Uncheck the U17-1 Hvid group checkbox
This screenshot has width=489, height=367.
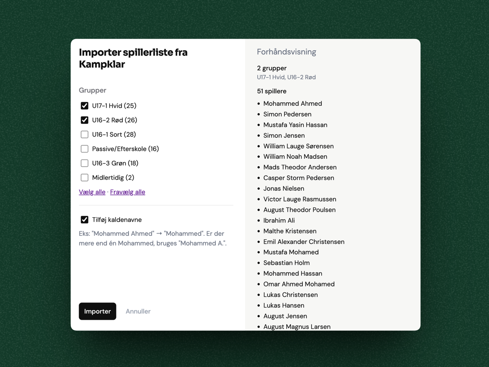coord(85,106)
